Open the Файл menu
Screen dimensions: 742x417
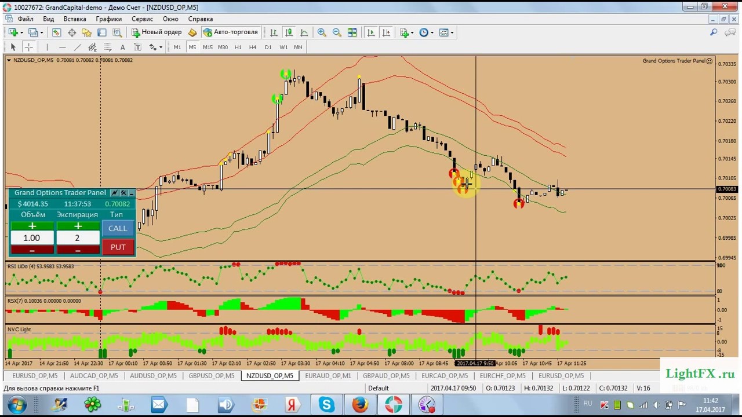tap(25, 19)
